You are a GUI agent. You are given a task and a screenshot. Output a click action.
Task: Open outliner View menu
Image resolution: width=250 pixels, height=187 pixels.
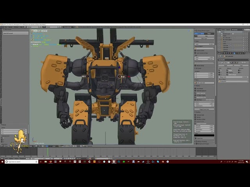tap(223, 30)
